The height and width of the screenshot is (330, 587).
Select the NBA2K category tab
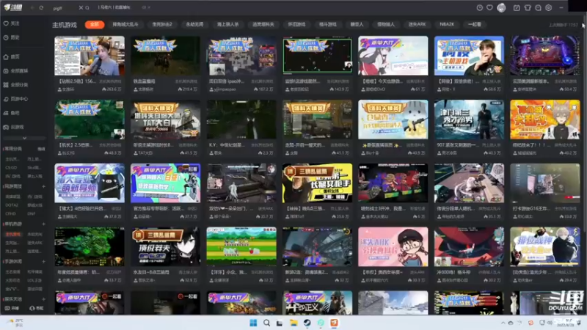tap(447, 24)
